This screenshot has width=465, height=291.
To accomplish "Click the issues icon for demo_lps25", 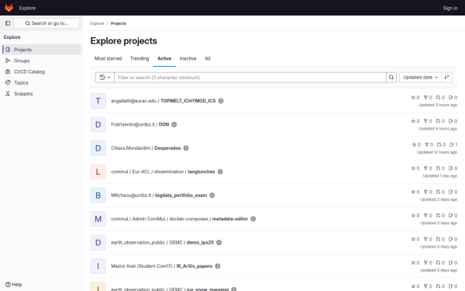I will coord(450,239).
